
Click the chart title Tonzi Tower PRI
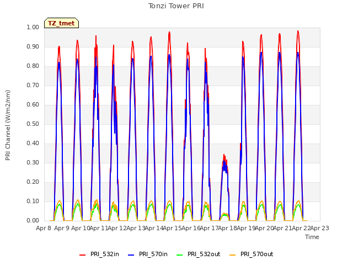tap(176, 6)
